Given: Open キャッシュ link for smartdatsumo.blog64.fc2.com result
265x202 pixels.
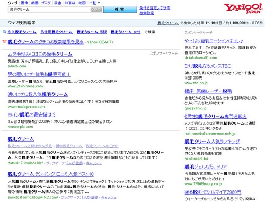Looking at the screenshot, I should (109, 197).
